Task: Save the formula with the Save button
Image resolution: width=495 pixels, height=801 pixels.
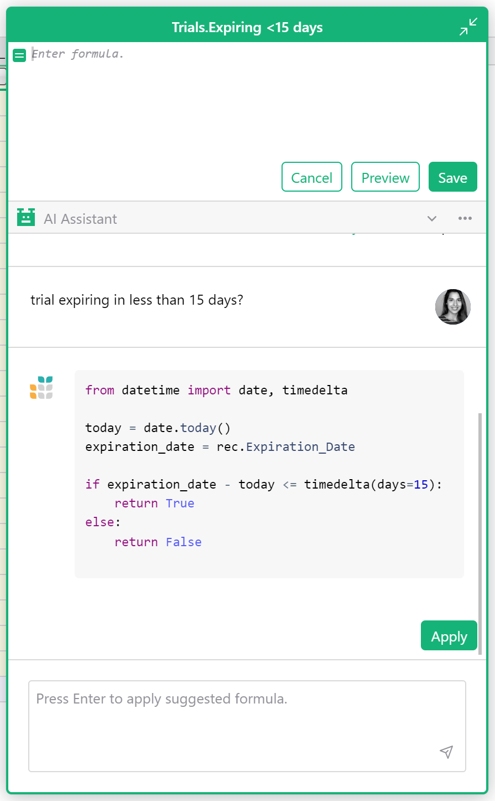Action: click(452, 177)
